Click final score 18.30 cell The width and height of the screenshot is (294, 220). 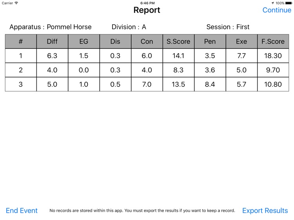pyautogui.click(x=273, y=56)
